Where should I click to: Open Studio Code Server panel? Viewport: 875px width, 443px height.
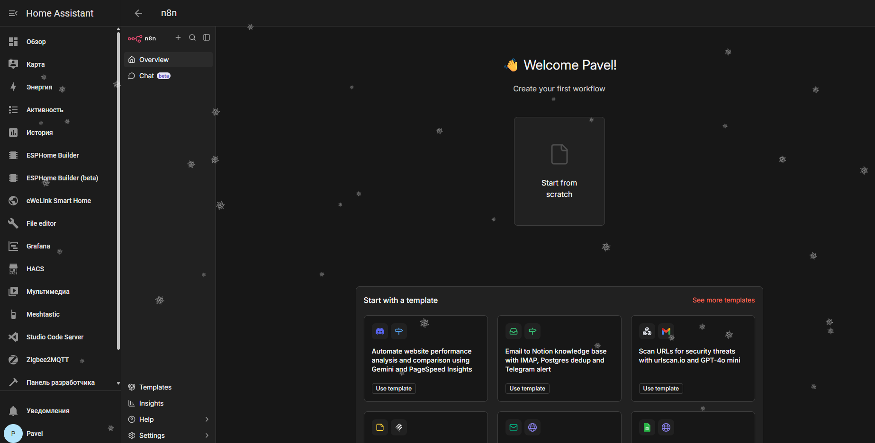[x=54, y=337]
